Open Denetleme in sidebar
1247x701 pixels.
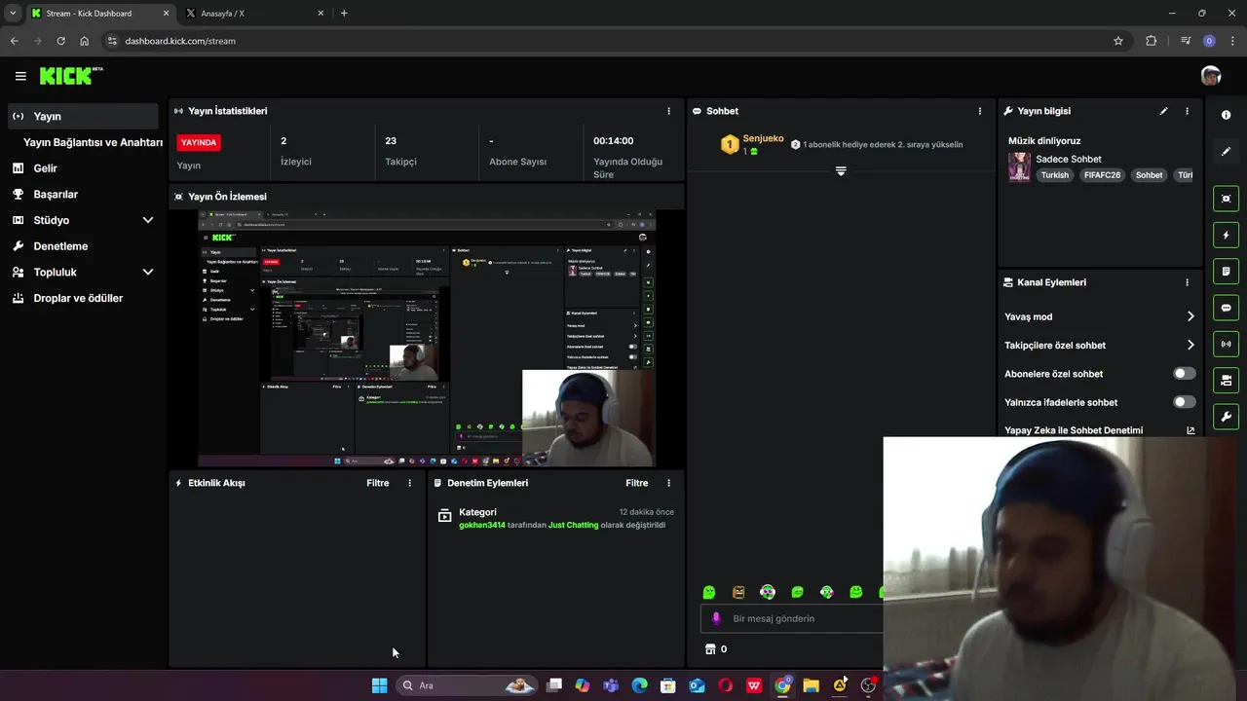tap(82, 246)
